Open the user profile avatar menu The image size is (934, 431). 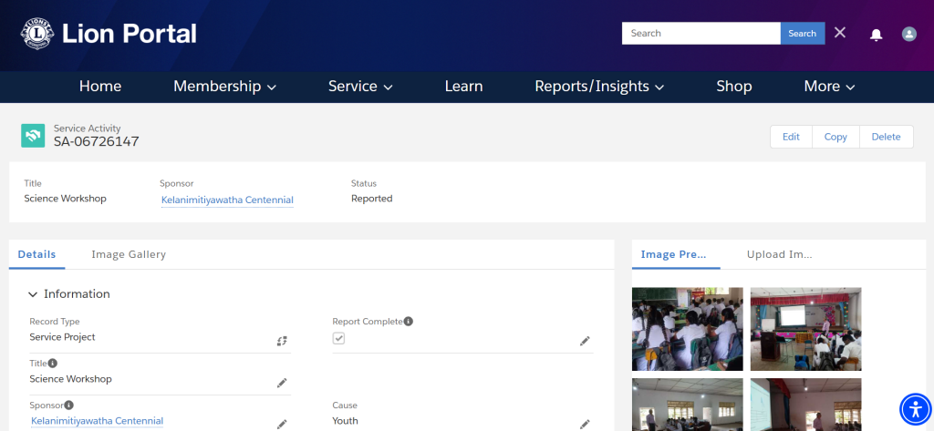click(x=909, y=34)
